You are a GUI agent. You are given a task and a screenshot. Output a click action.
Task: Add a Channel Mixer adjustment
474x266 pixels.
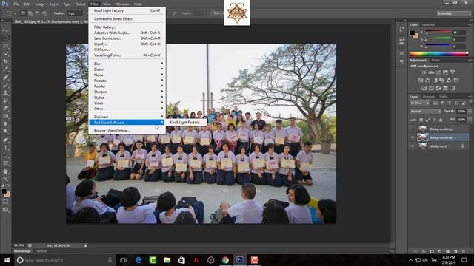(449, 81)
